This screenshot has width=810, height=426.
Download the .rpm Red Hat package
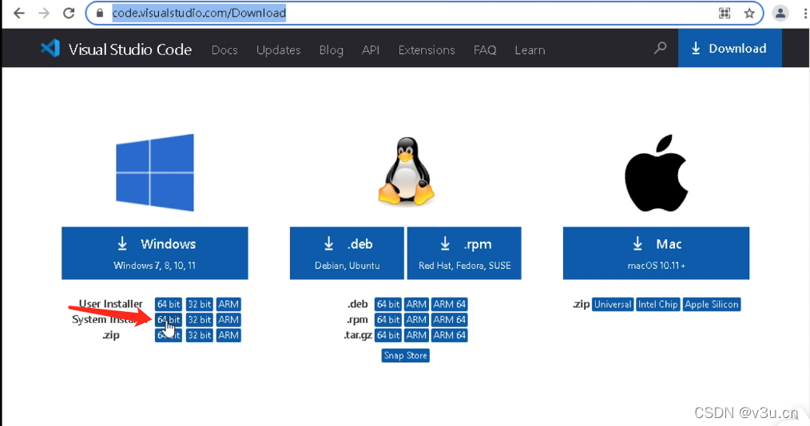tap(464, 253)
